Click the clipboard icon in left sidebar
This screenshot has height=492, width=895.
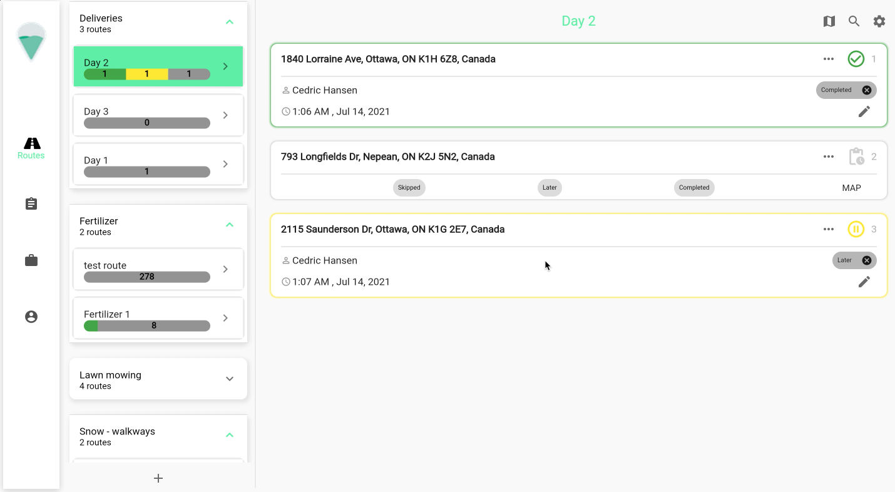point(31,204)
